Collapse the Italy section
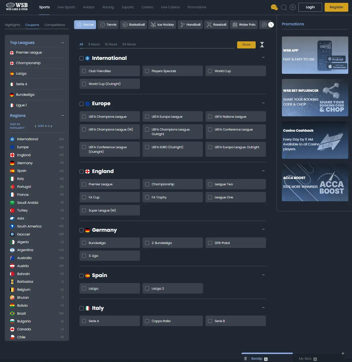The width and height of the screenshot is (352, 362). tap(263, 308)
